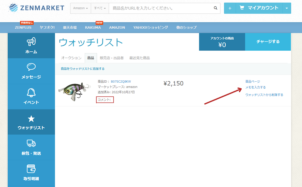This screenshot has width=302, height=187.
Task: Select the 他のショップ nav item
Action: click(186, 27)
